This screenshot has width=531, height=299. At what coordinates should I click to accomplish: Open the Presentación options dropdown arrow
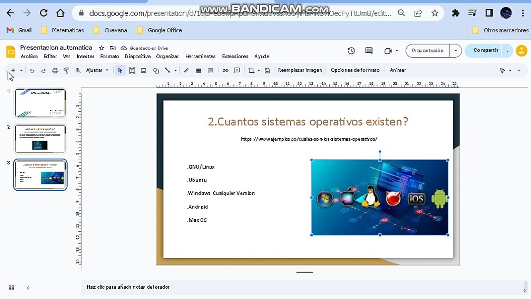456,51
